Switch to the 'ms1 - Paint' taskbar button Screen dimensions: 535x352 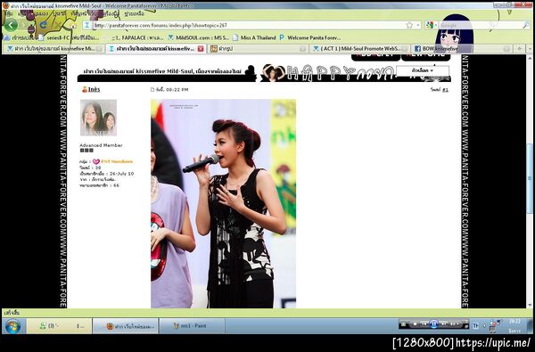coord(192,326)
